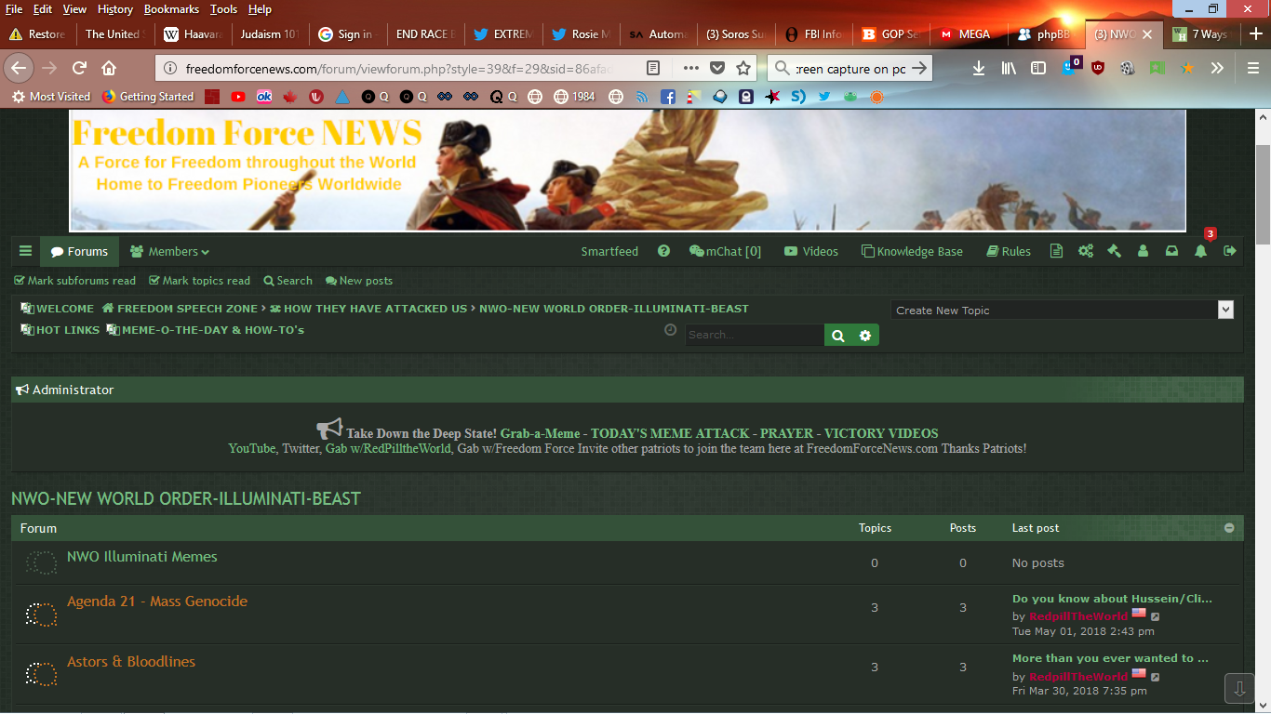Bookmark this page with the star icon
Screen dimensions: 1271x714
click(x=743, y=68)
